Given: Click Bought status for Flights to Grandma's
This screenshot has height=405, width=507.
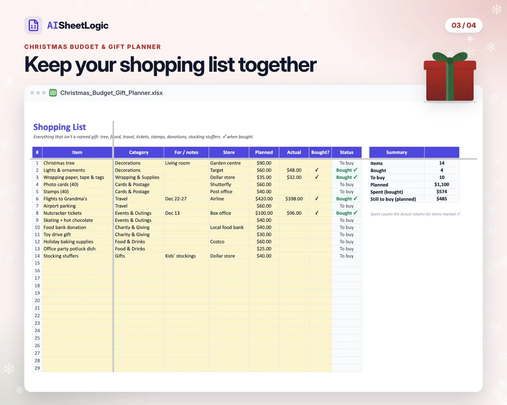Looking at the screenshot, I should pos(347,198).
